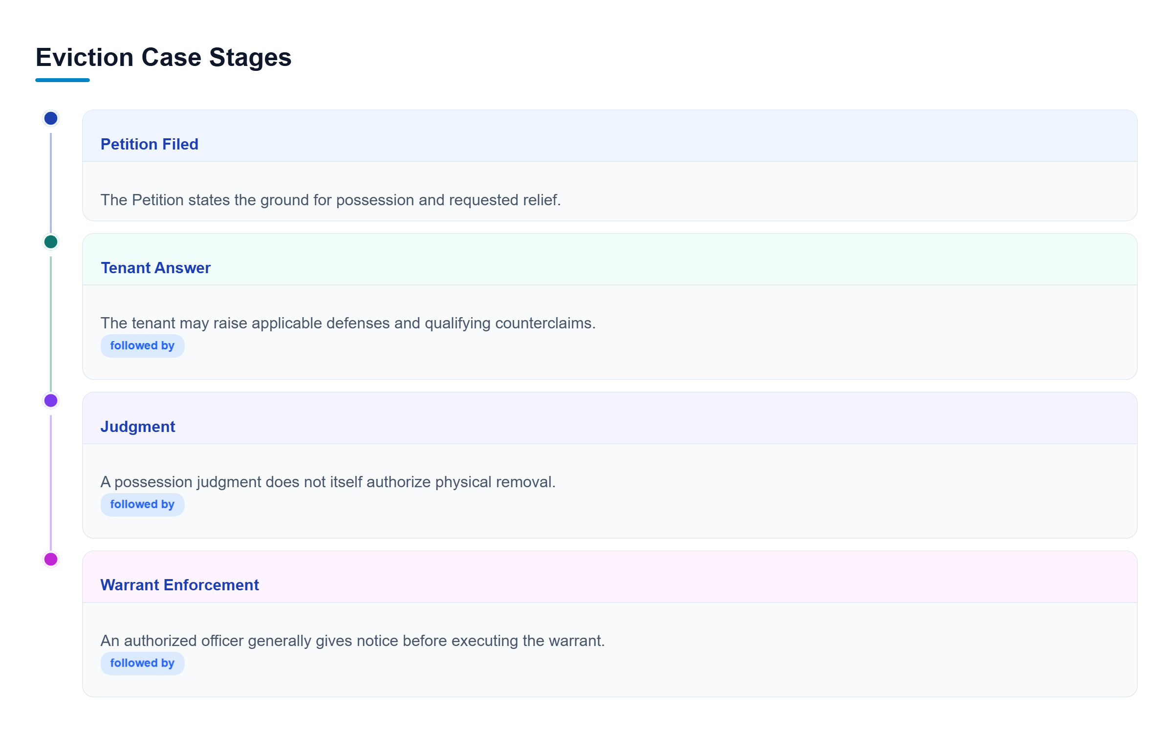The width and height of the screenshot is (1173, 733).
Task: Open the Tenant Answer stage heading
Action: pos(155,268)
